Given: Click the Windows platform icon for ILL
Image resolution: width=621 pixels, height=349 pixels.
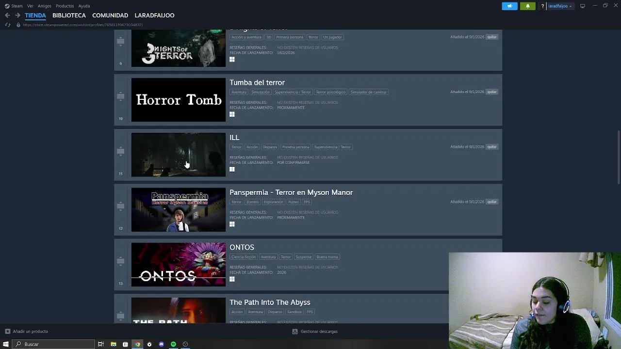Looking at the screenshot, I should tap(232, 169).
